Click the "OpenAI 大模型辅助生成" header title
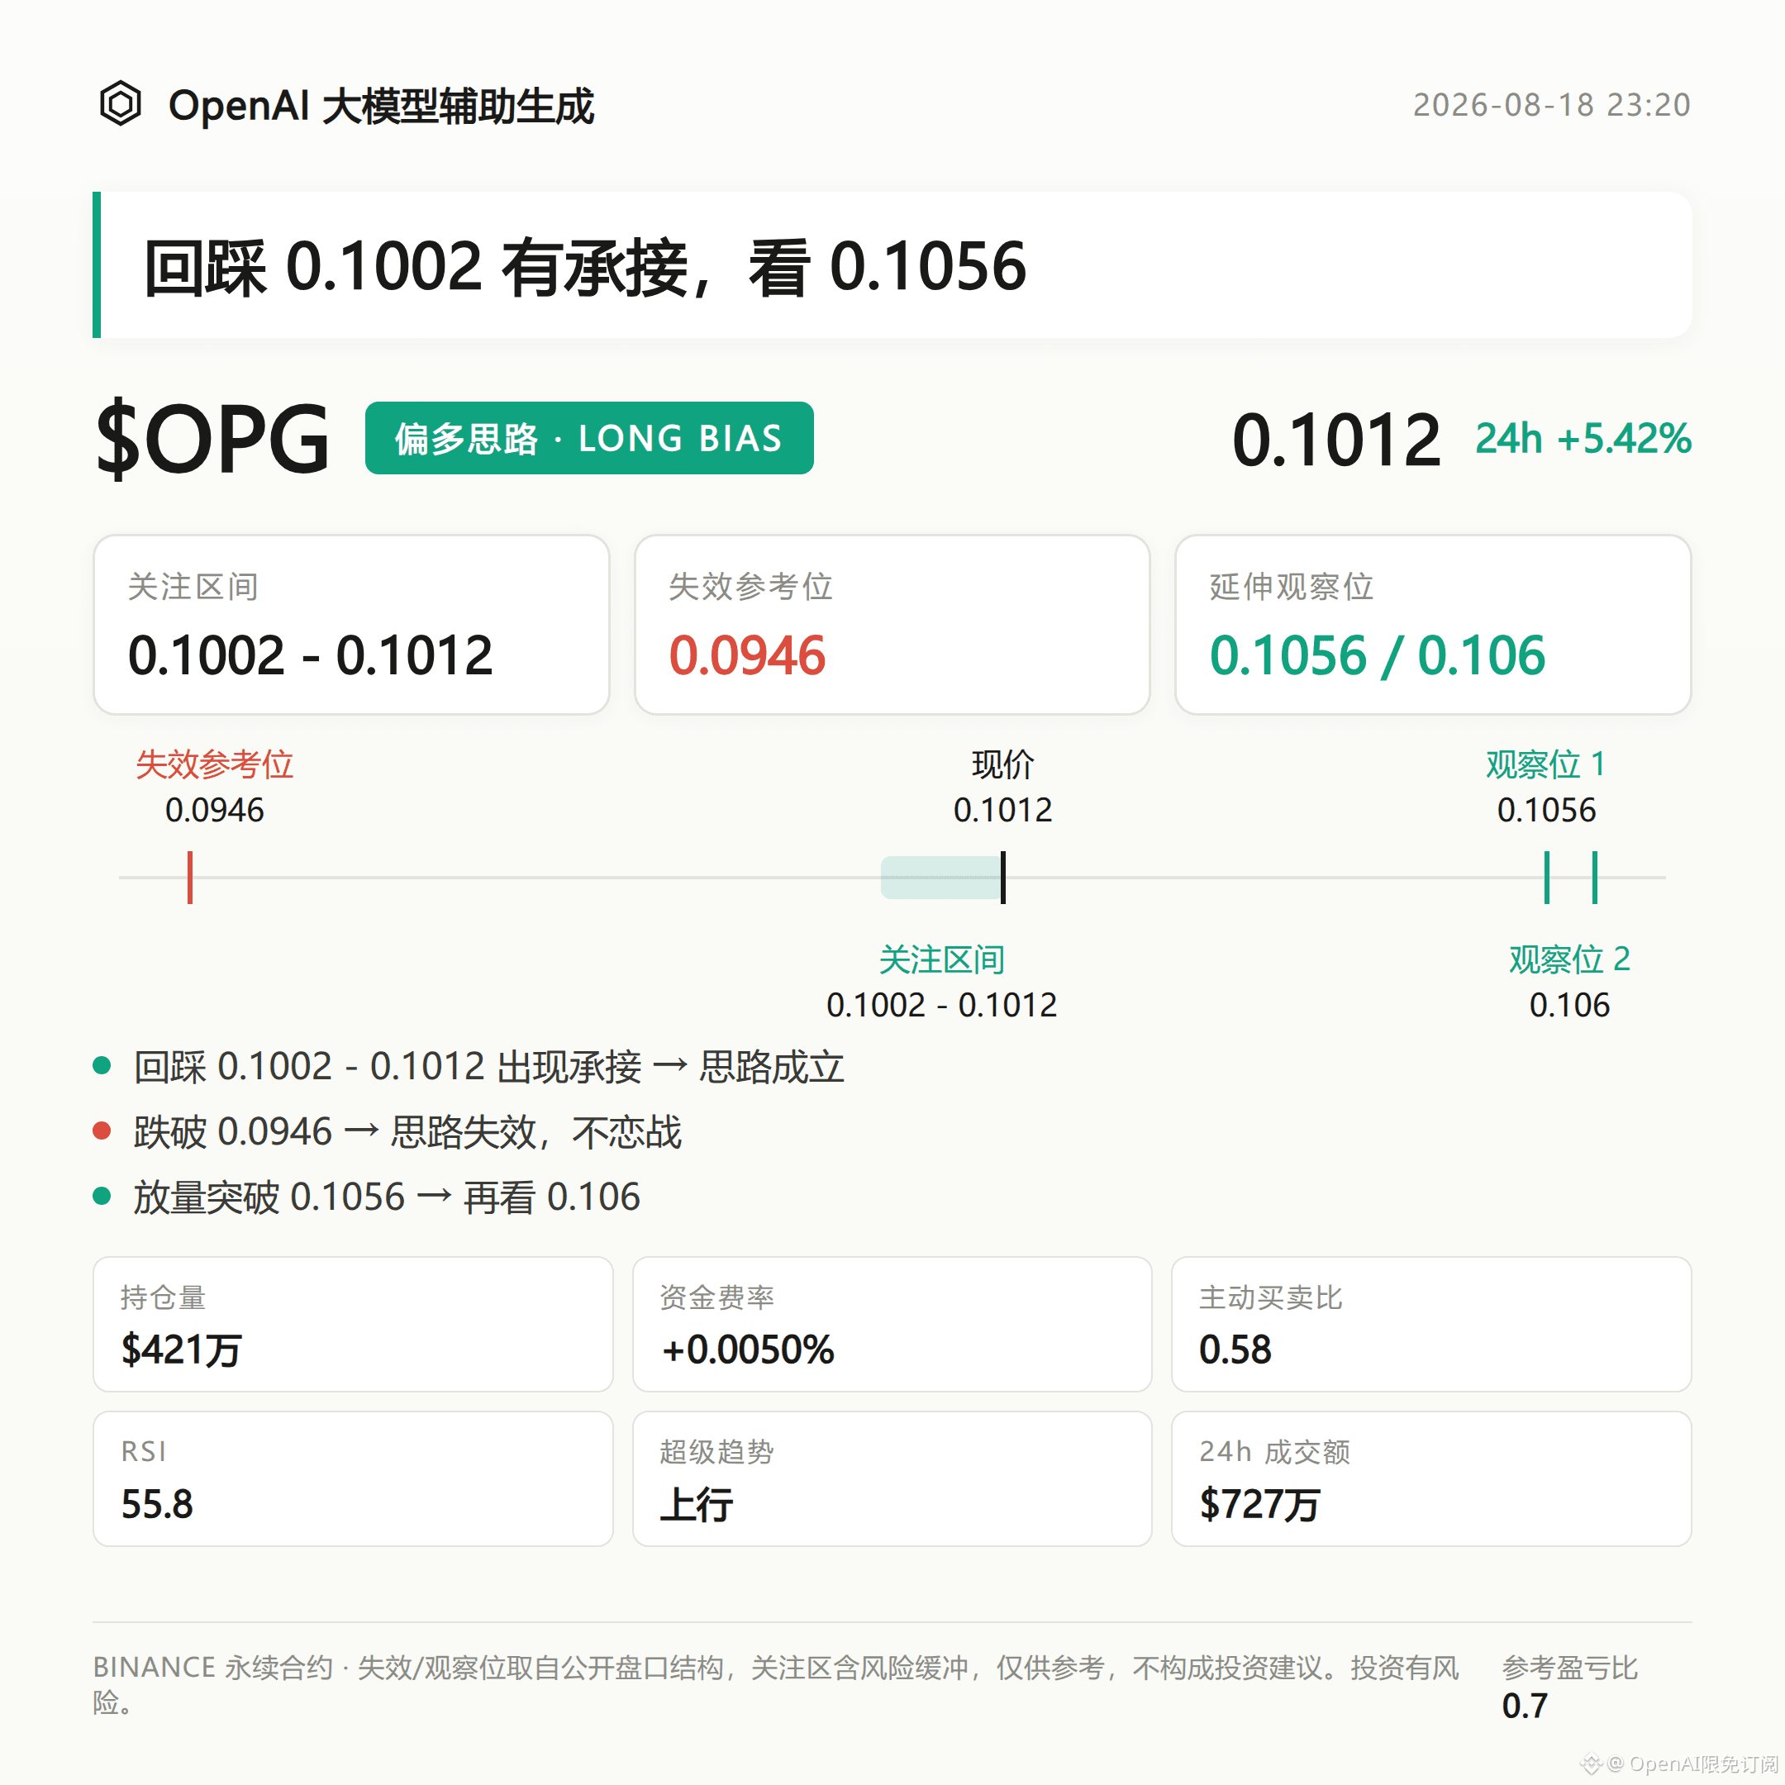 tap(381, 105)
